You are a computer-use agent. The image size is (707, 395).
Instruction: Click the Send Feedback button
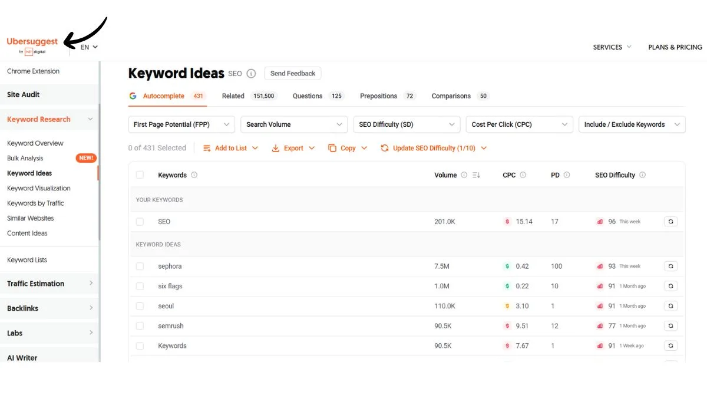click(293, 74)
